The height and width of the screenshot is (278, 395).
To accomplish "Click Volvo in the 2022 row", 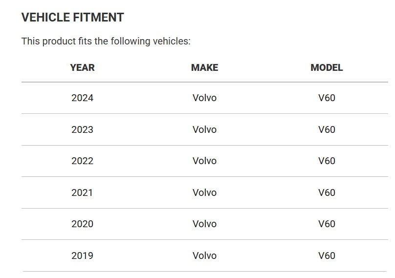I will [204, 161].
